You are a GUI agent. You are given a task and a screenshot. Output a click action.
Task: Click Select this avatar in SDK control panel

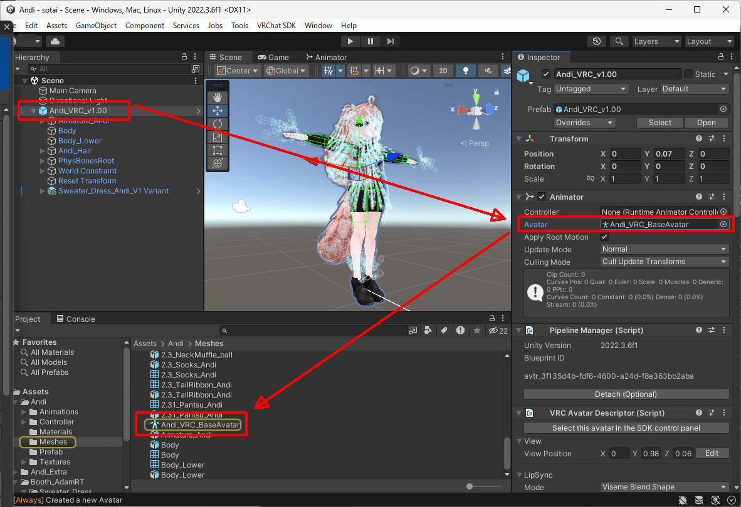tap(626, 428)
